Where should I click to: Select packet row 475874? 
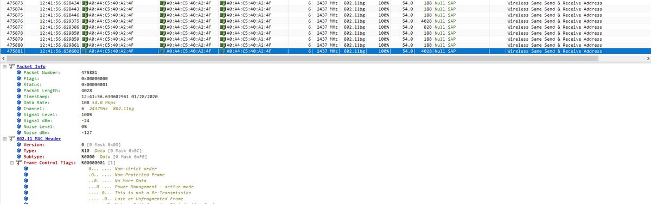click(x=325, y=9)
